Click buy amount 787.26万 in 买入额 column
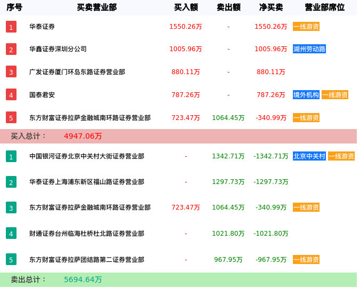Image resolution: width=360 pixels, height=288 pixels. (x=185, y=95)
